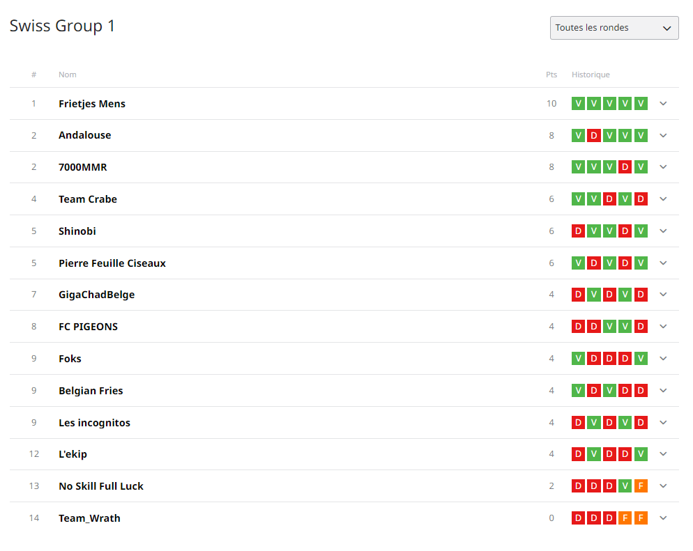Click Team_Wrath's last orange F badge
693x551 pixels.
tap(641, 518)
